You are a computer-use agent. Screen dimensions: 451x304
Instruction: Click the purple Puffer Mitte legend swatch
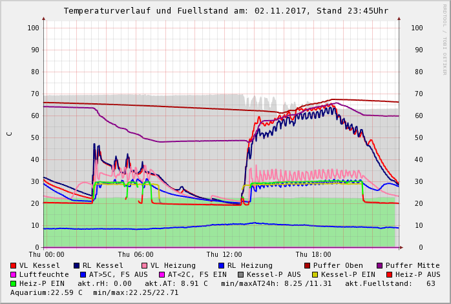[380, 265]
